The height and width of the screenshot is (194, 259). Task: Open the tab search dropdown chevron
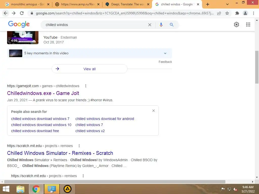coord(227,4)
